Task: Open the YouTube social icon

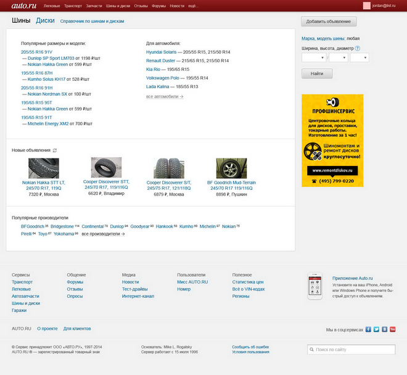Action: pos(392,329)
